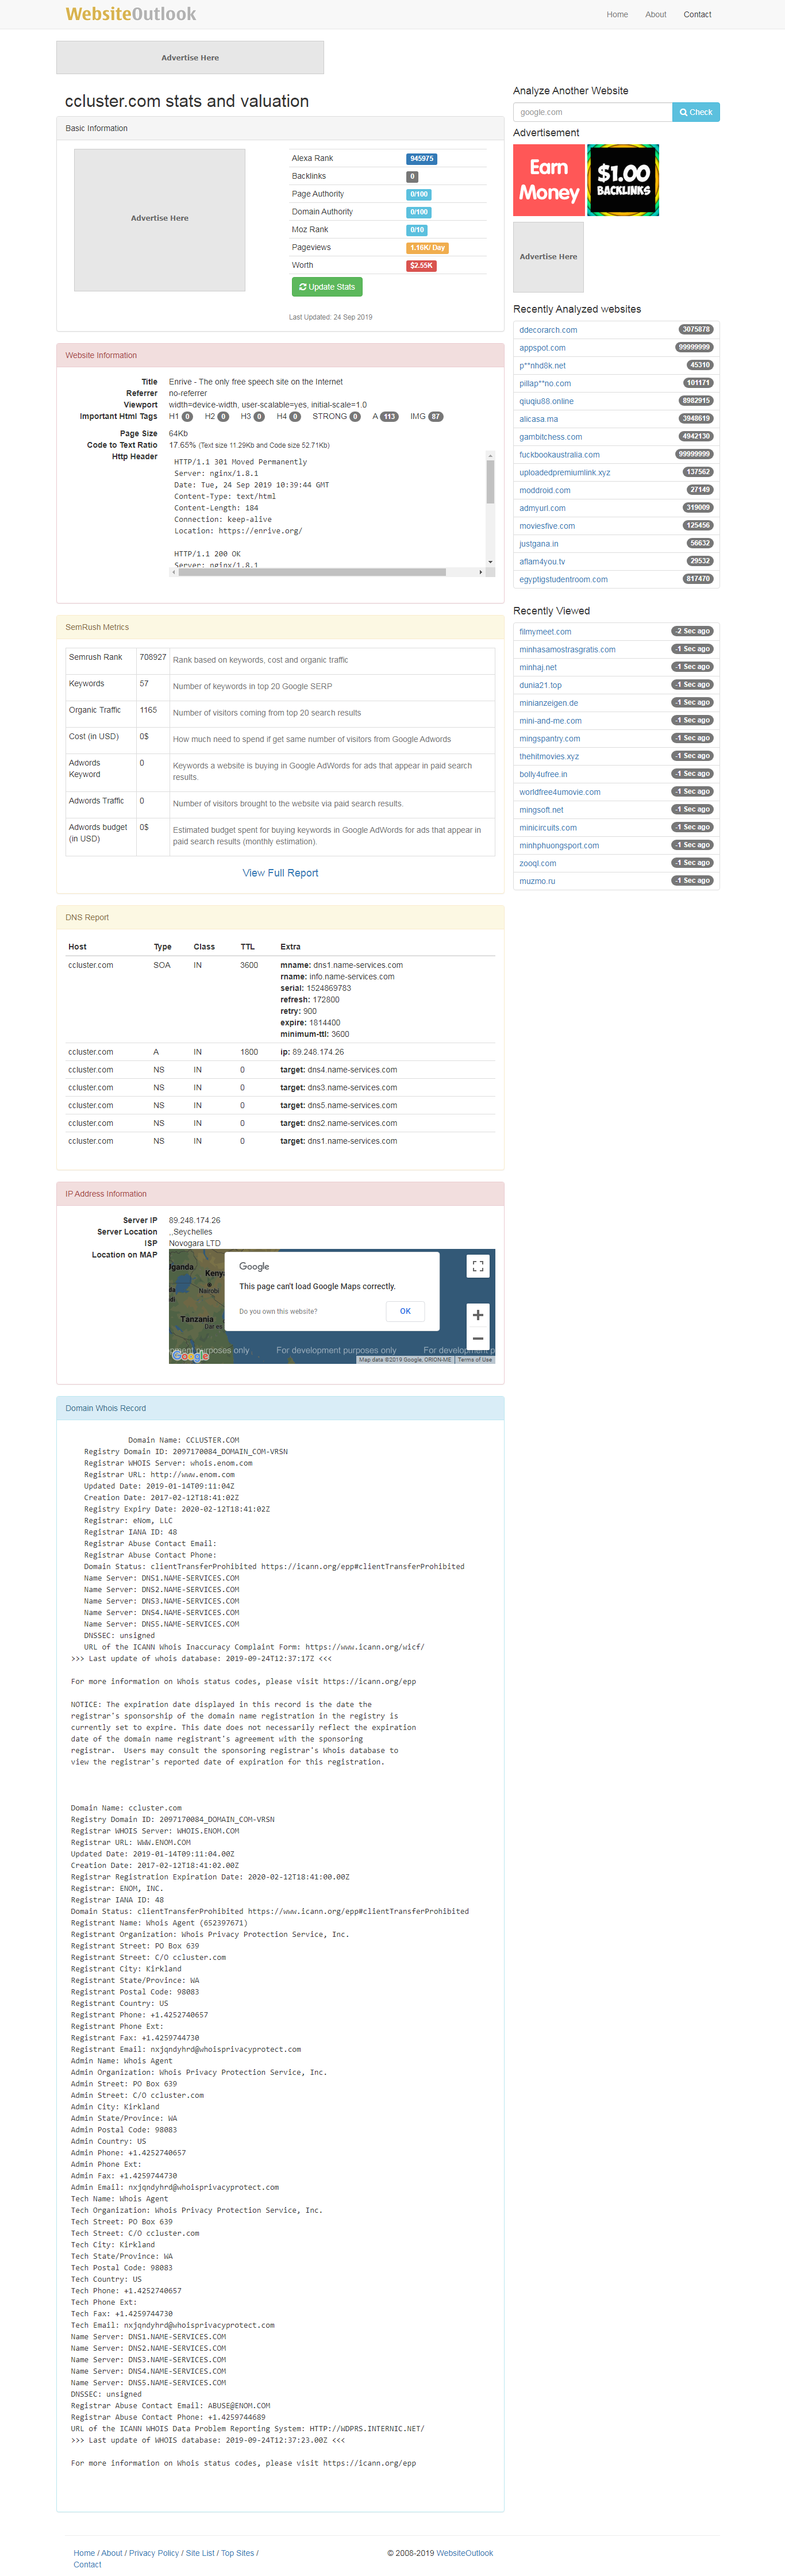Click 'Do you own this website?' link
Viewport: 785px width, 2576px height.
[278, 1311]
